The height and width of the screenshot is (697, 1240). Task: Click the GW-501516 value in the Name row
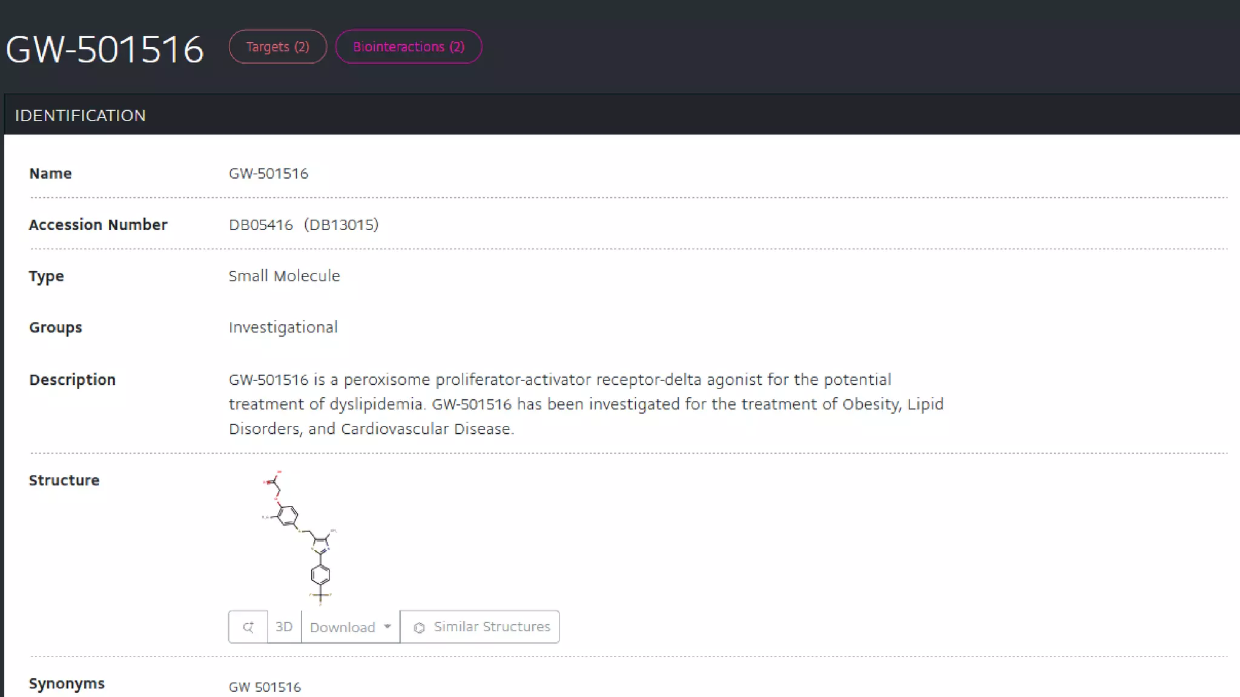coord(269,174)
